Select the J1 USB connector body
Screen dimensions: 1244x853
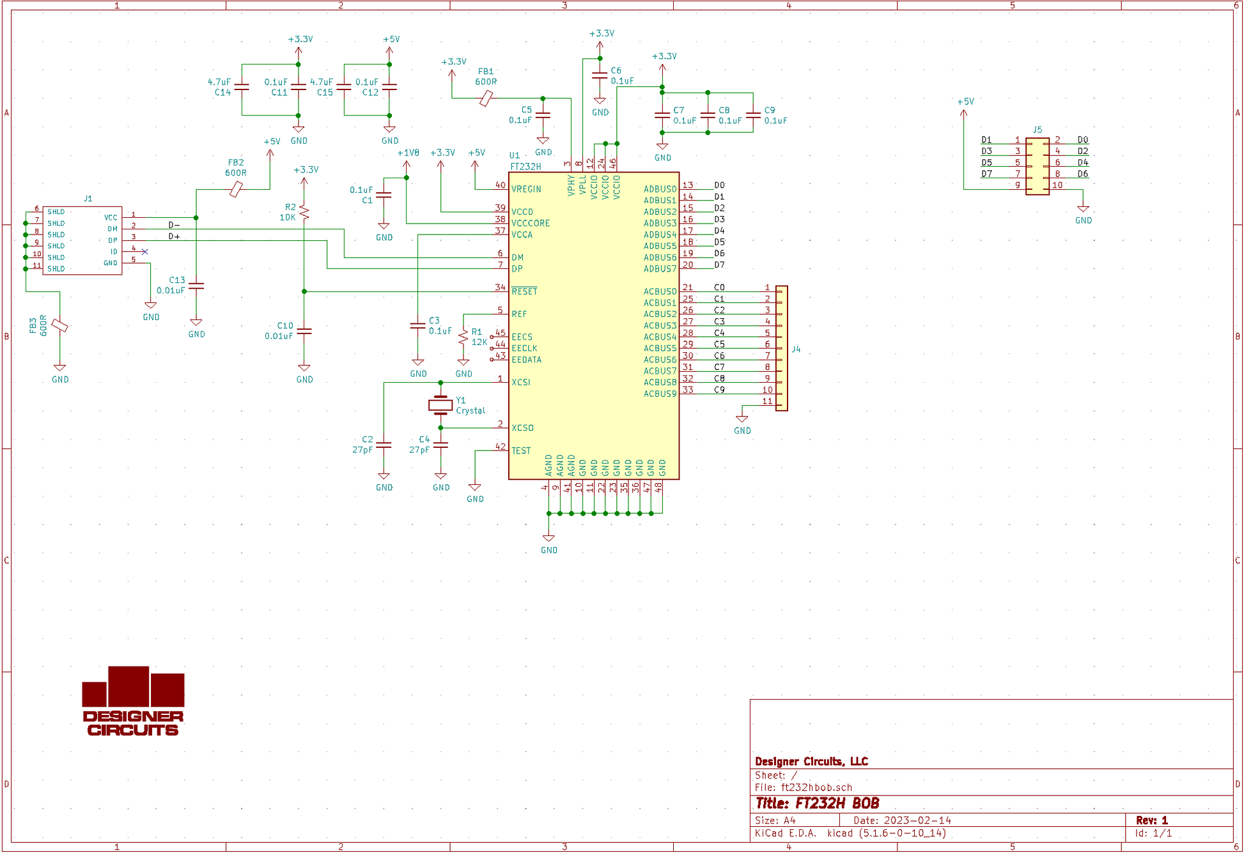(82, 240)
